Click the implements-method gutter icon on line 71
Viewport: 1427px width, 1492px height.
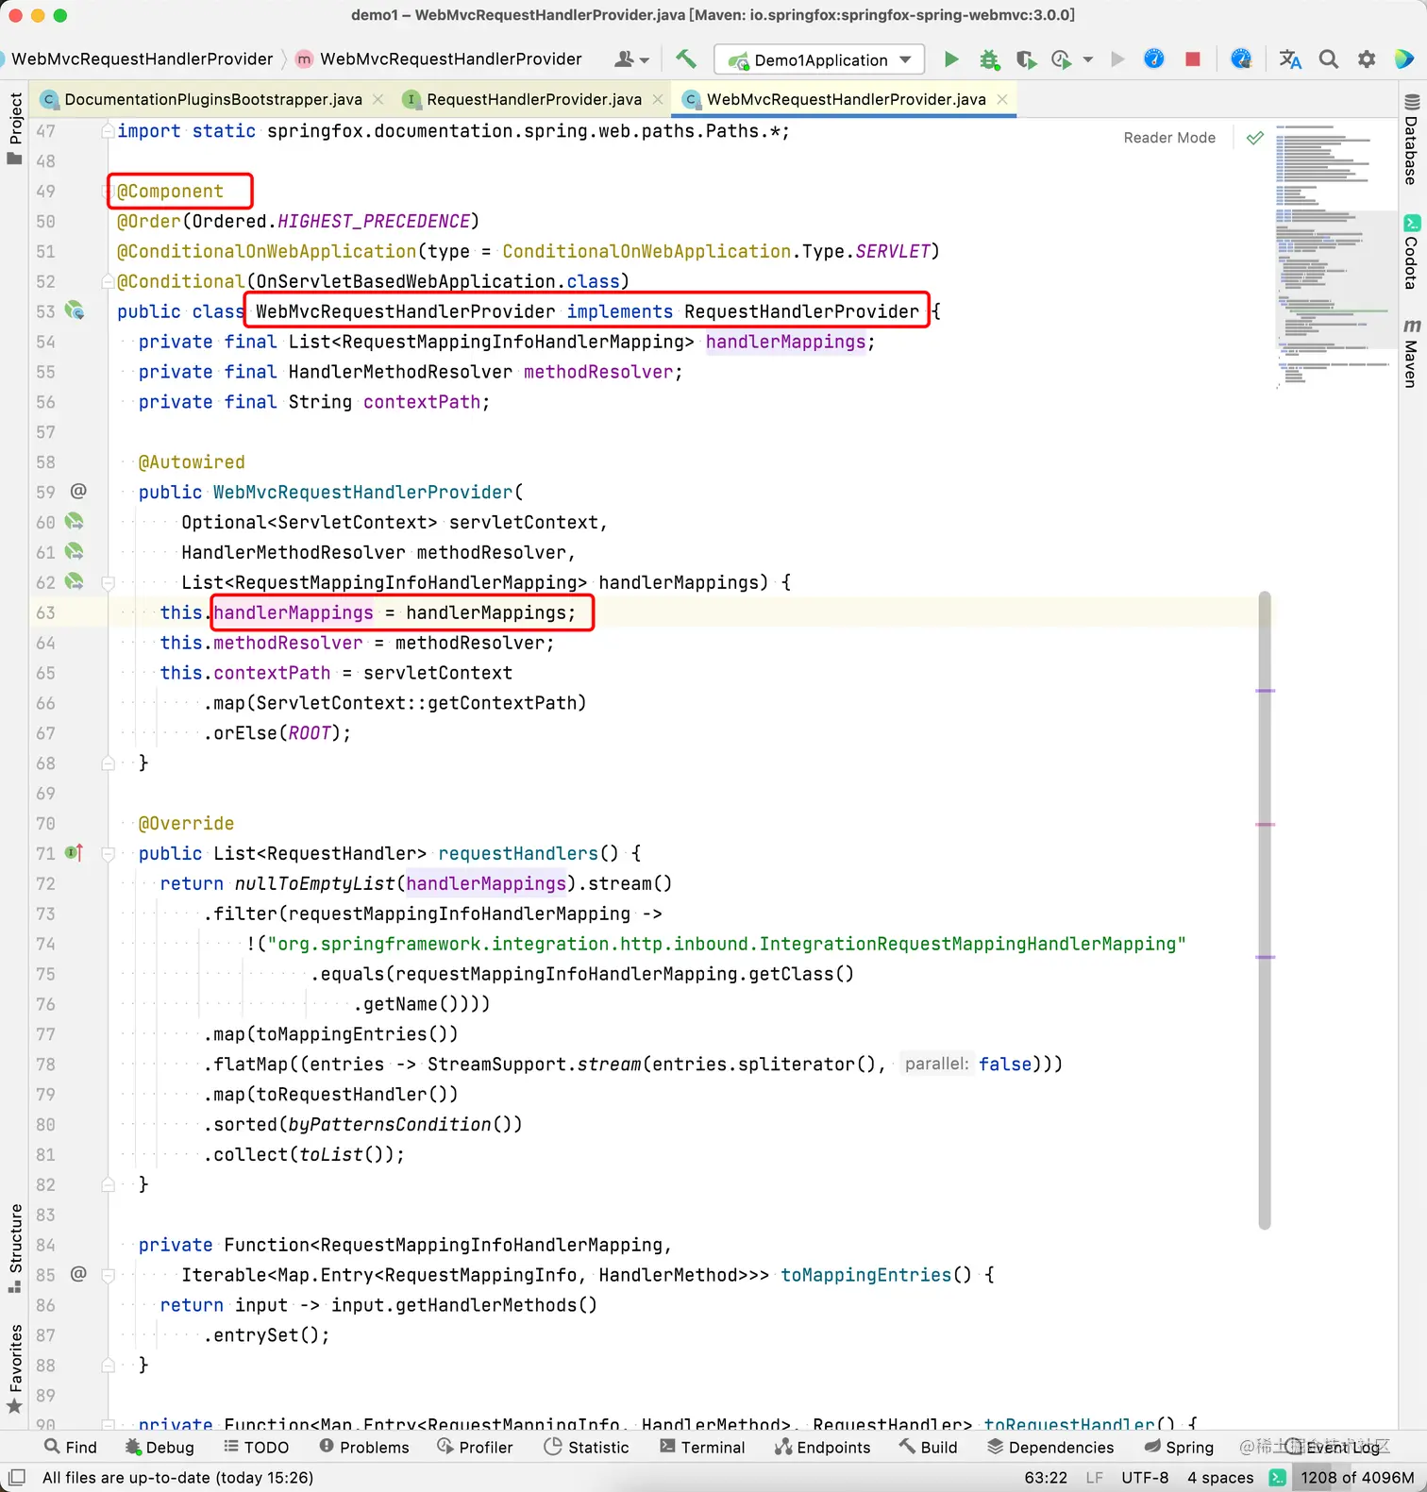click(x=75, y=852)
